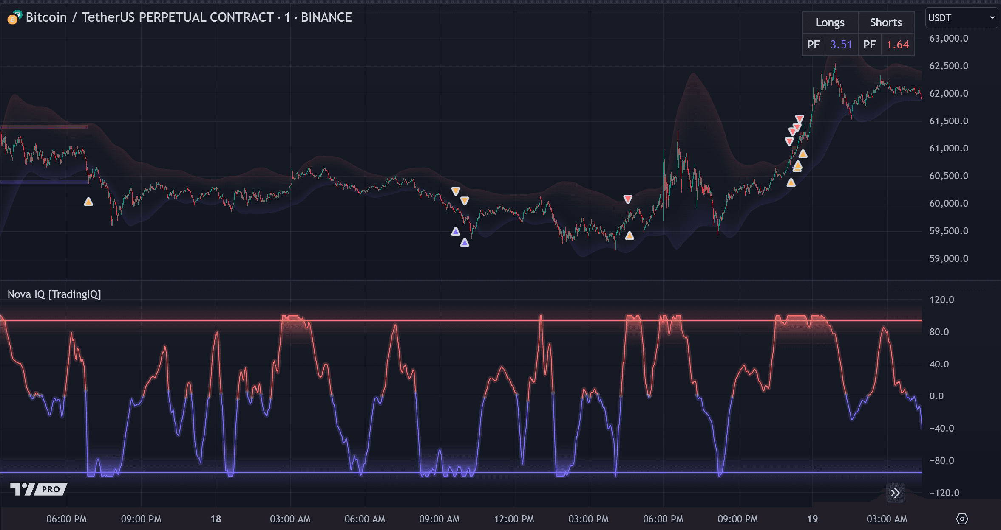This screenshot has width=1001, height=530.
Task: Click the red overbought threshold line in oscillator
Action: [461, 320]
